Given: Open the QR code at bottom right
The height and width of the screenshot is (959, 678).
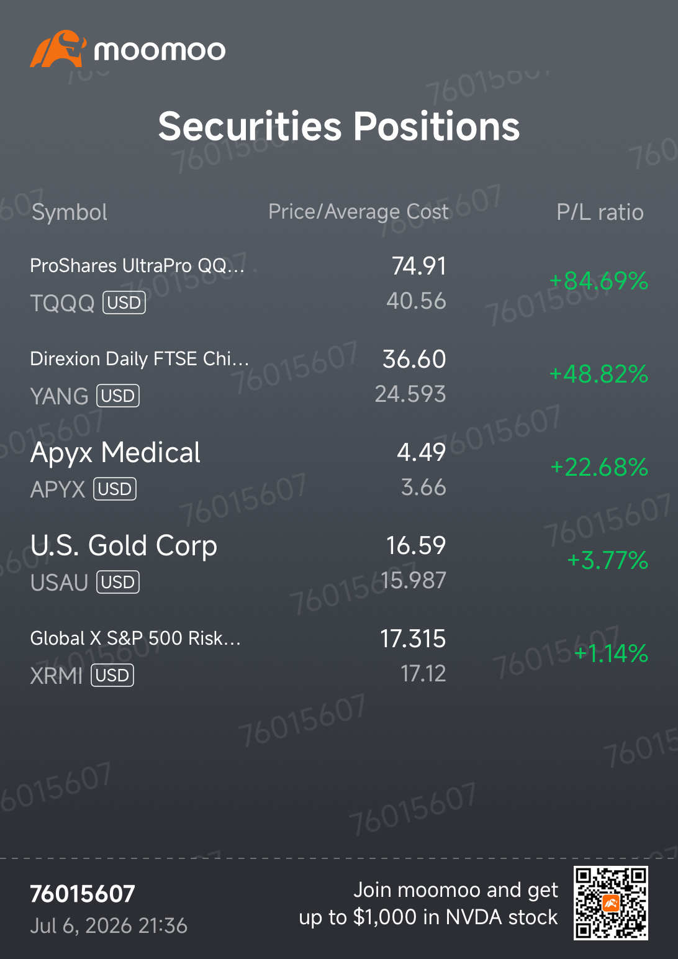Looking at the screenshot, I should (x=610, y=903).
